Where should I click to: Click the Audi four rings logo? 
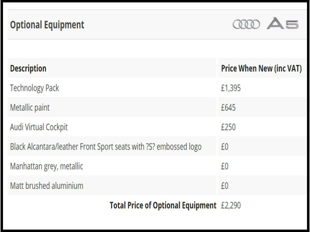pos(246,24)
